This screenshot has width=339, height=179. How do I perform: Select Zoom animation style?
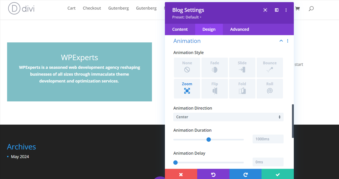pos(187,89)
